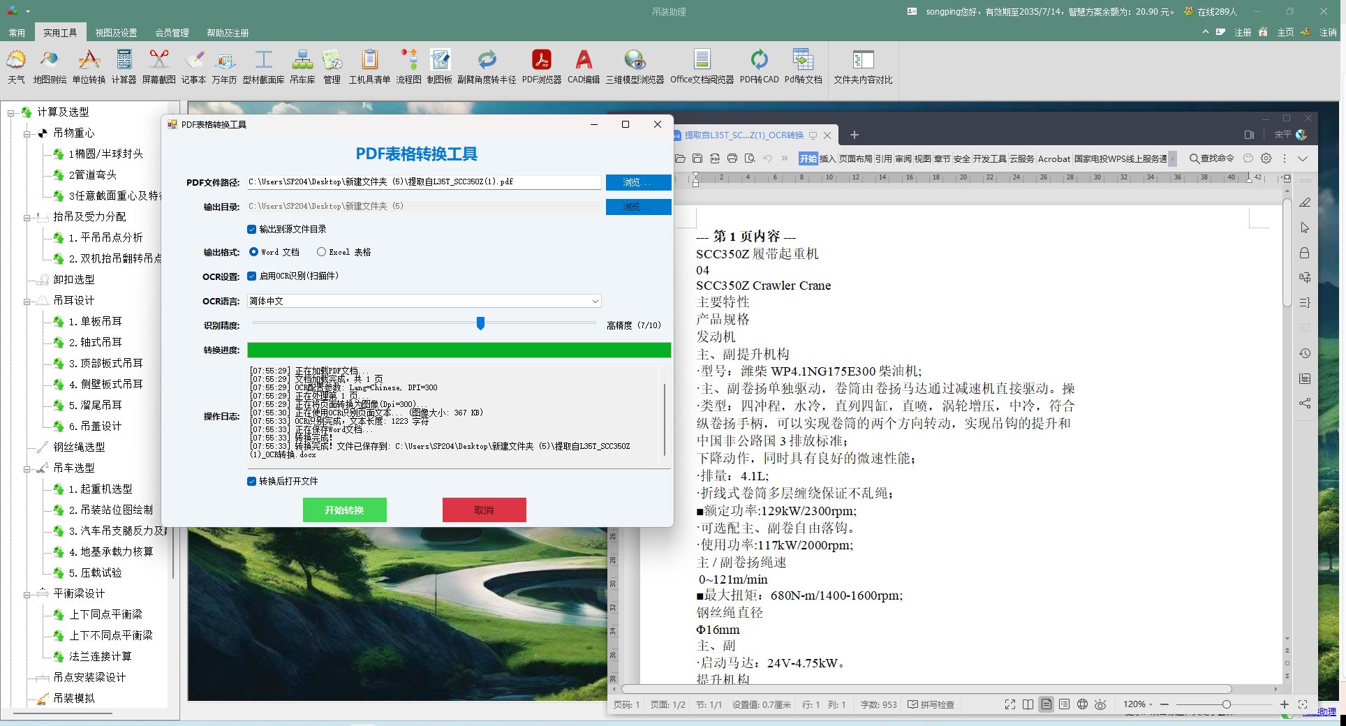The image size is (1346, 726).
Task: Browse for the PDF文件路径 file
Action: pyautogui.click(x=638, y=182)
